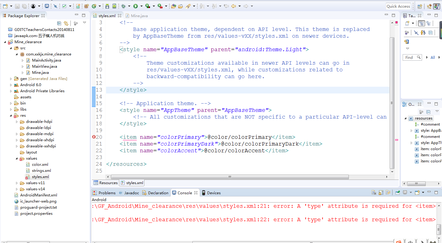The height and width of the screenshot is (243, 442).
Task: Select the Javadoc tab
Action: pos(129,193)
